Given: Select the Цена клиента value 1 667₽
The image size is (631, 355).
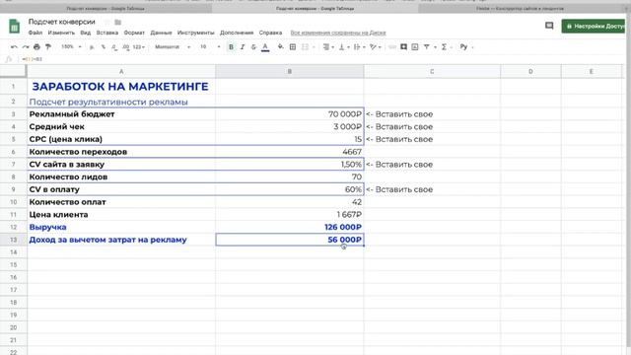Looking at the screenshot, I should [289, 215].
